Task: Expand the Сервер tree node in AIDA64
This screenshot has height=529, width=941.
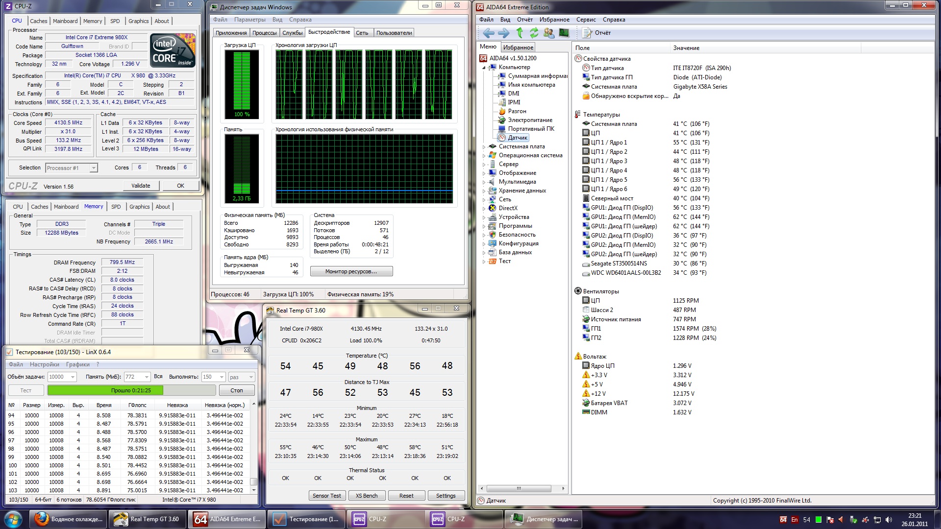Action: tap(484, 165)
